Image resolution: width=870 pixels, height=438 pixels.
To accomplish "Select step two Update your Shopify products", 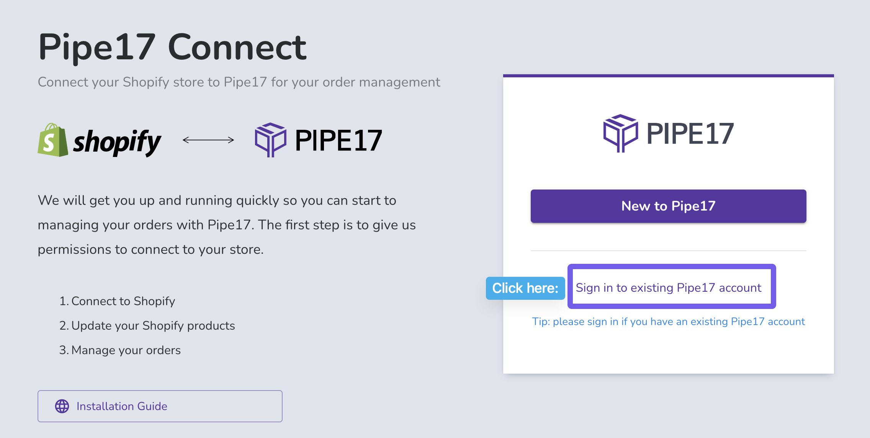I will [x=147, y=326].
